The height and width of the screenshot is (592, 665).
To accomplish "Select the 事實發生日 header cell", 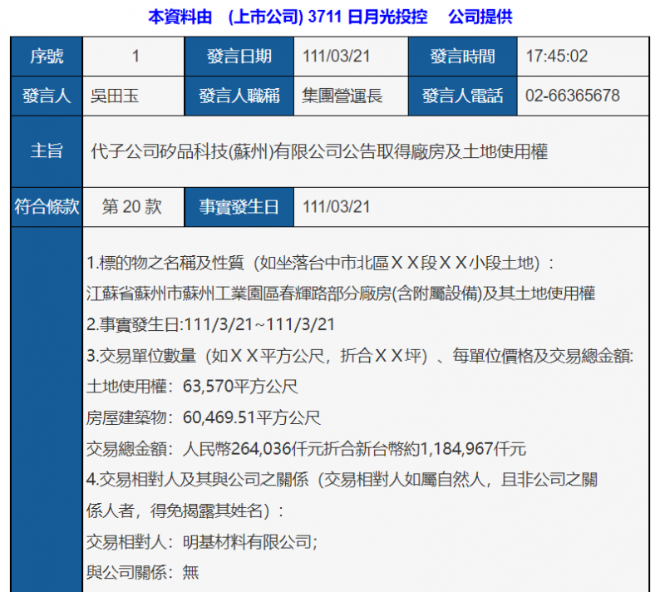I will point(240,206).
